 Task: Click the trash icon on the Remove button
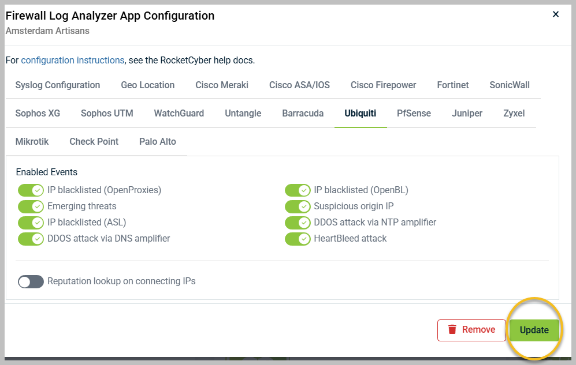[453, 330]
